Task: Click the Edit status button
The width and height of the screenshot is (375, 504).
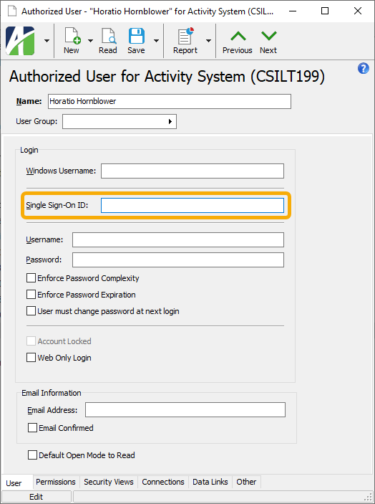Action: [36, 497]
